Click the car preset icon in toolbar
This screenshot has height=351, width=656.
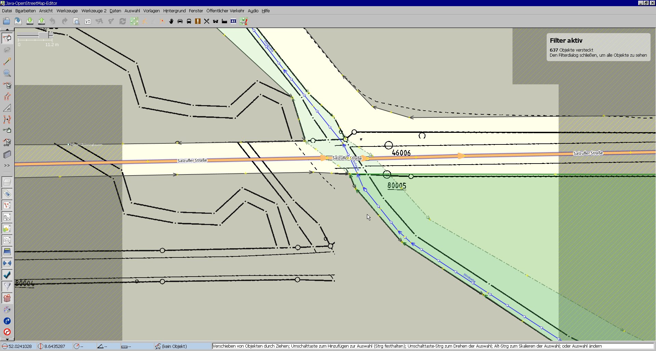[x=180, y=21]
